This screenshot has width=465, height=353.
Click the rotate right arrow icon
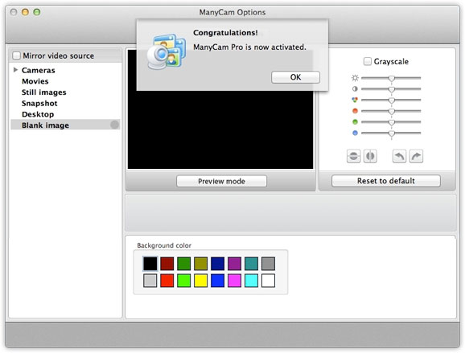click(416, 156)
